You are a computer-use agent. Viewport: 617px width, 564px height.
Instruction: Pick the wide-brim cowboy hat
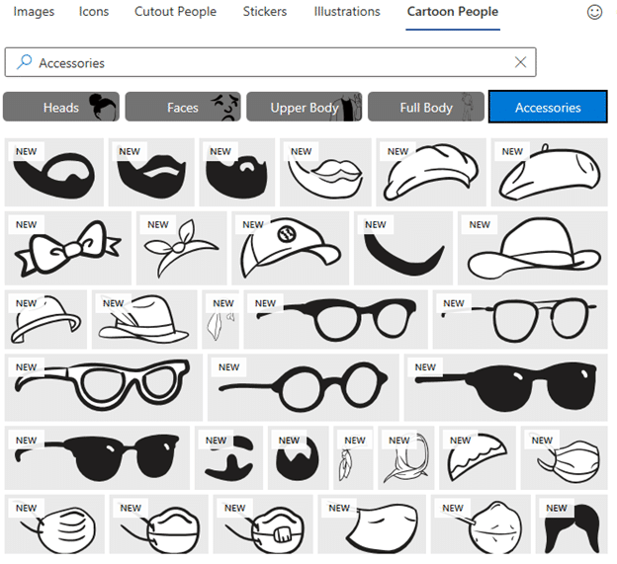coord(532,248)
